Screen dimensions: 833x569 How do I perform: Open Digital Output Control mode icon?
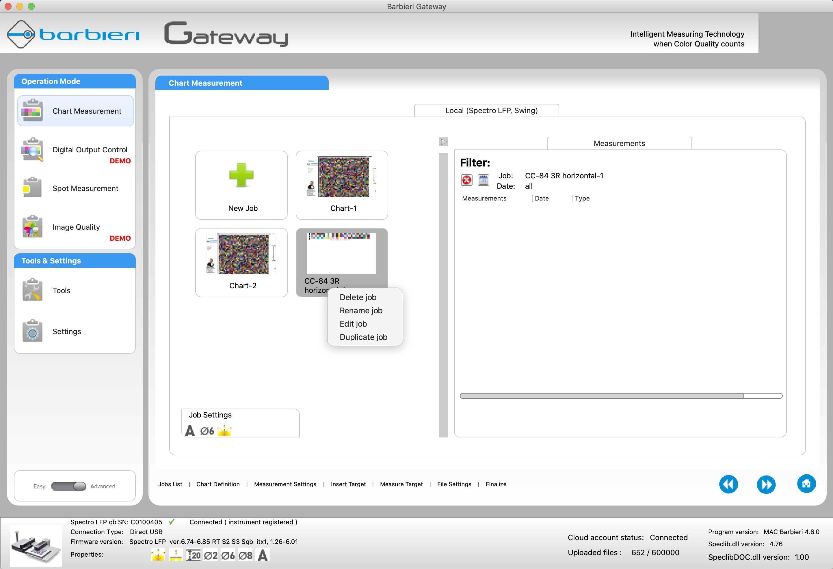pyautogui.click(x=32, y=150)
